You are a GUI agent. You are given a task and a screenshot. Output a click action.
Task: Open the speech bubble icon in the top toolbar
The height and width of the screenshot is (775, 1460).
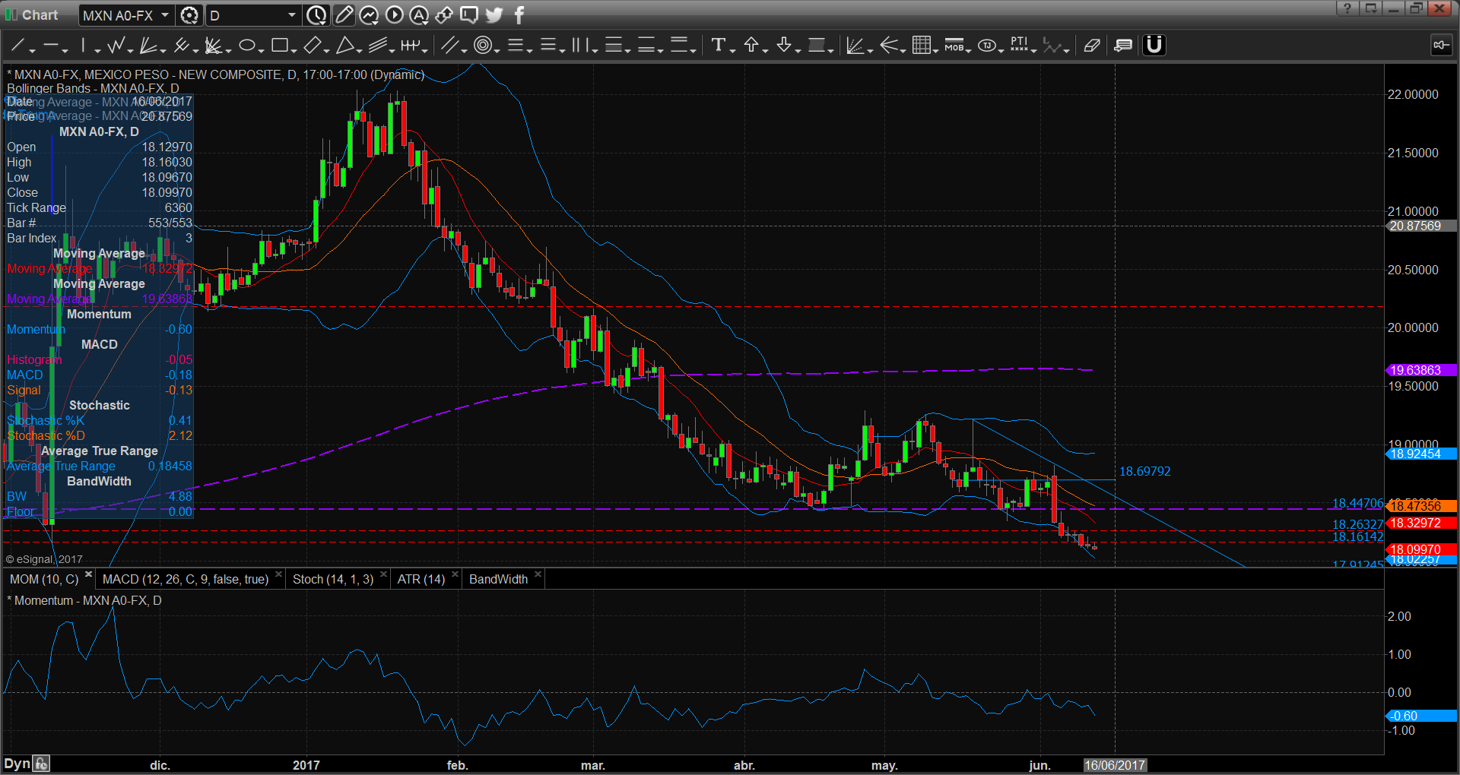[x=469, y=15]
